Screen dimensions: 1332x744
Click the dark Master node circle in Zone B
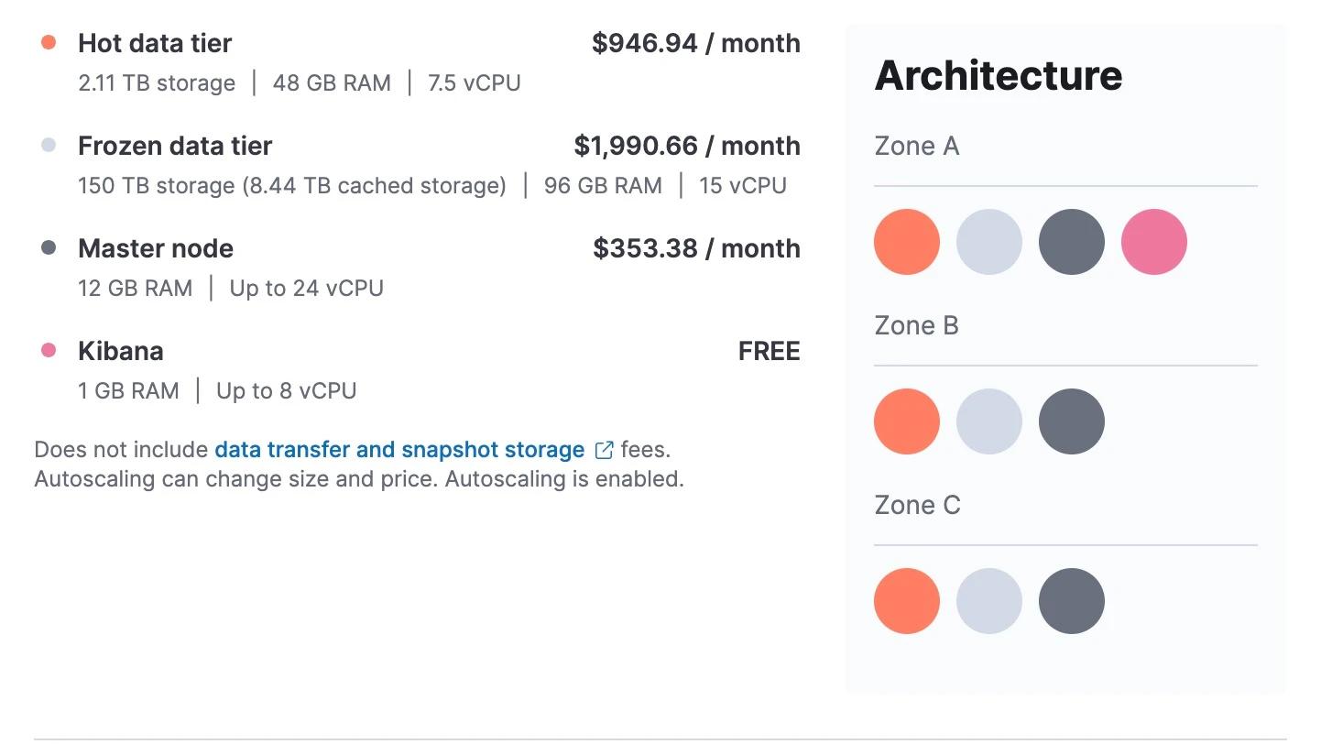pos(1071,421)
